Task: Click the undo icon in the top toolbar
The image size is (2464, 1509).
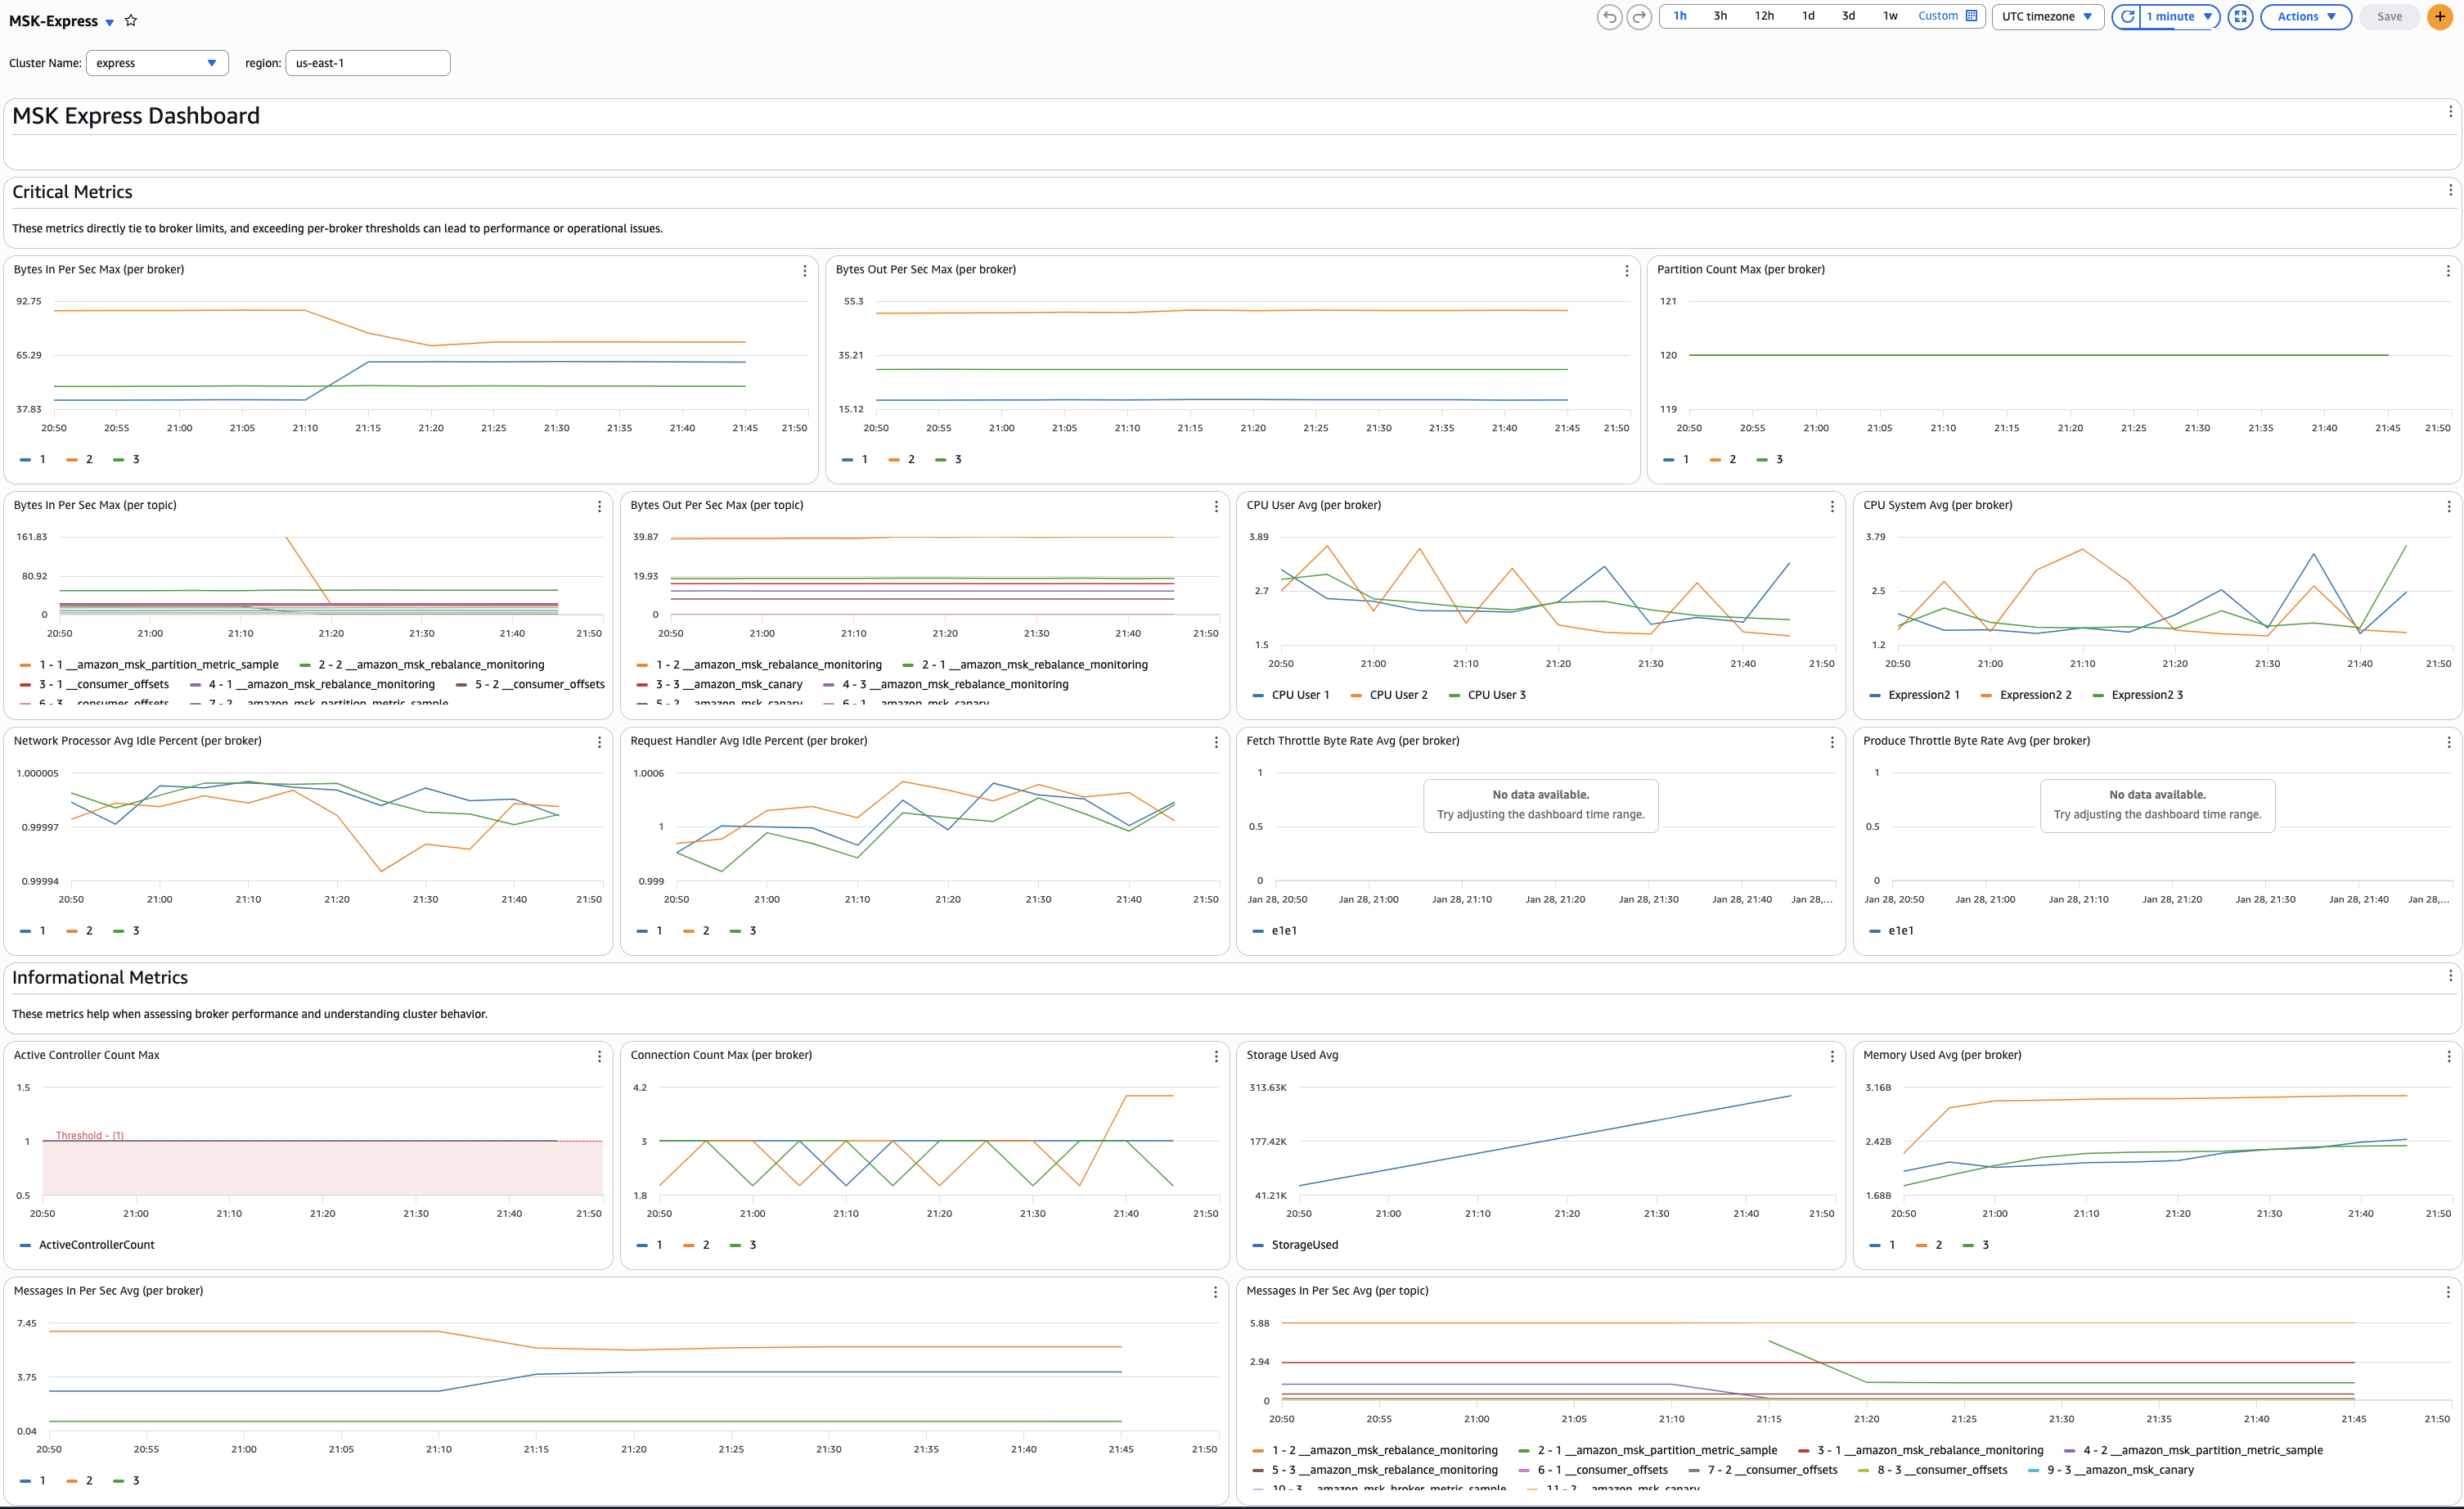Action: (1609, 17)
